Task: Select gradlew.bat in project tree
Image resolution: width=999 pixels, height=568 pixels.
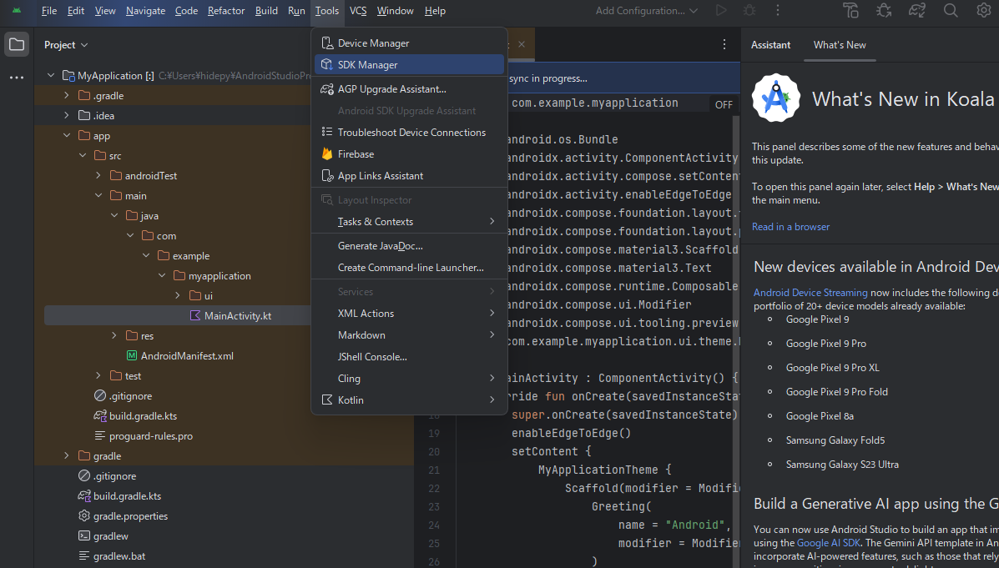Action: coord(119,555)
